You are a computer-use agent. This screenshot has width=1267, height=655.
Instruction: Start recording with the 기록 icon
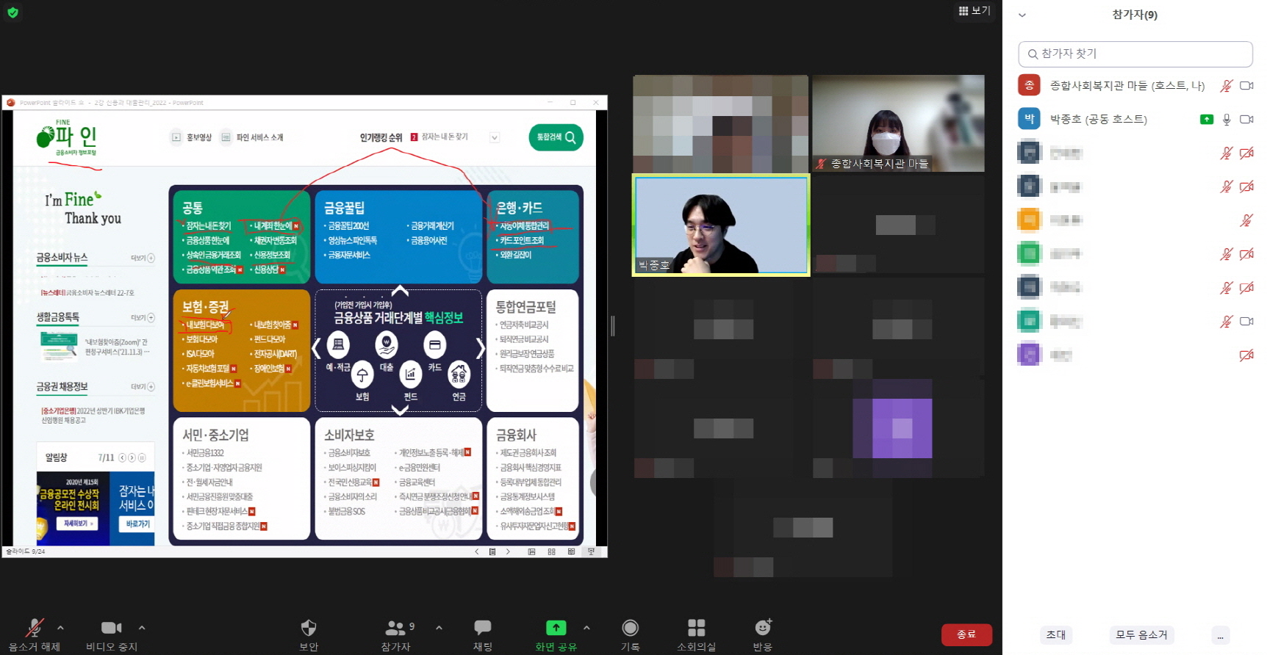tap(630, 628)
